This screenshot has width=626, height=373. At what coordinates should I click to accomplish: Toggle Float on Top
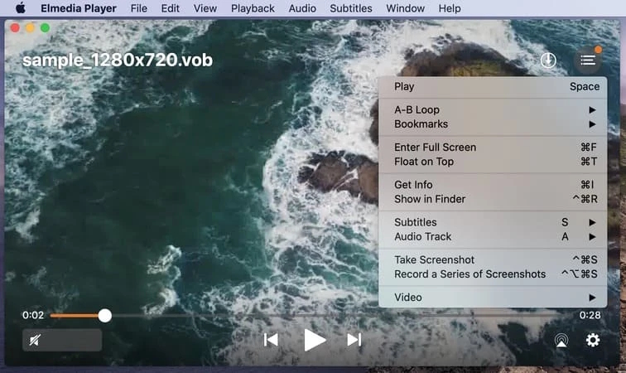pos(493,162)
